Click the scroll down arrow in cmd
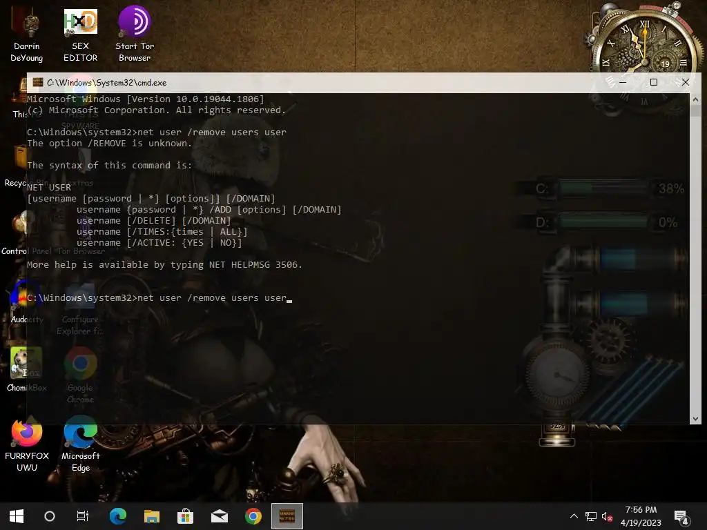The height and width of the screenshot is (530, 707). (695, 419)
